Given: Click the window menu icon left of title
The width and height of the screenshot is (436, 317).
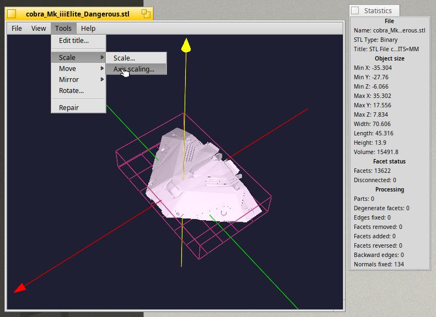Looking at the screenshot, I should pos(12,14).
